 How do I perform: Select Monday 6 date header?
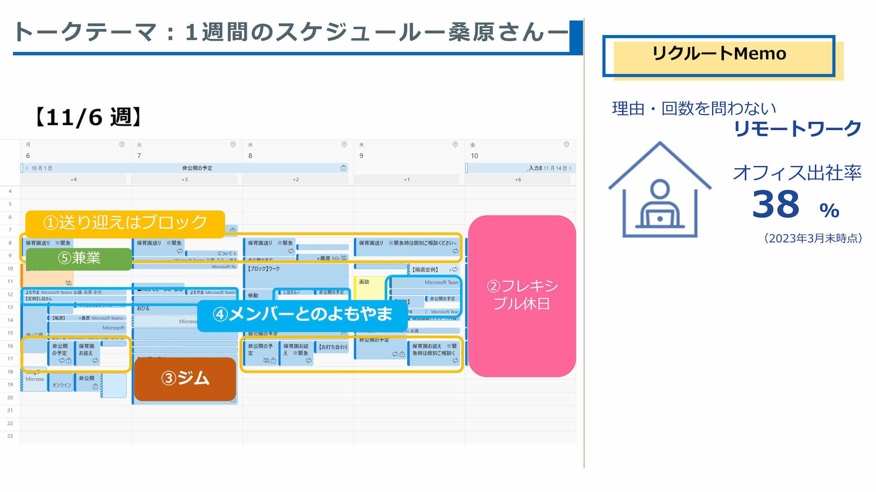tap(28, 156)
